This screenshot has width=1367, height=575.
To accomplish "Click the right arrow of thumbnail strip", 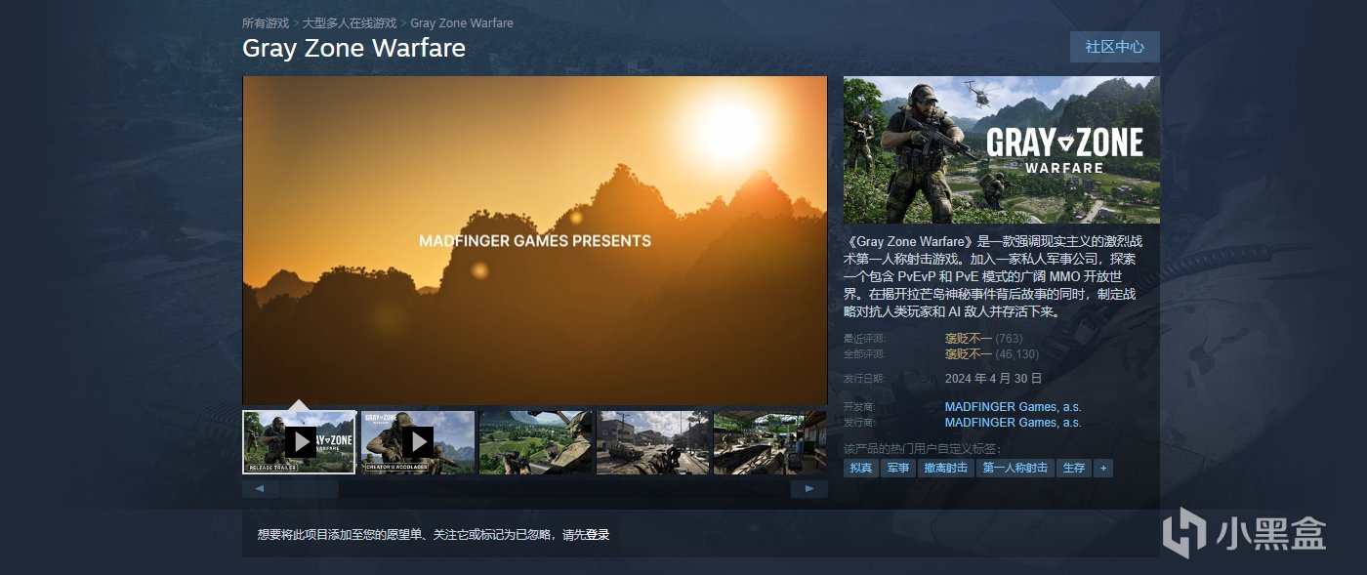I will pyautogui.click(x=809, y=489).
